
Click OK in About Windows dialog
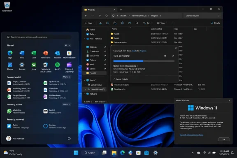(x=224, y=139)
